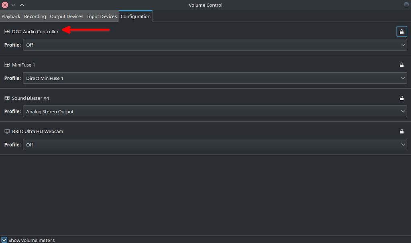Switch to the Recording tab

click(35, 16)
